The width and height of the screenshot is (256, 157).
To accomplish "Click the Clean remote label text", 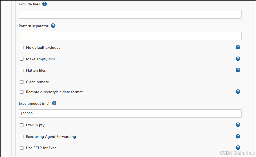I will (x=37, y=82).
